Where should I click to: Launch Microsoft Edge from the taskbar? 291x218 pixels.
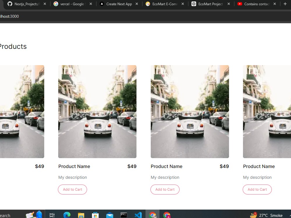pyautogui.click(x=67, y=215)
